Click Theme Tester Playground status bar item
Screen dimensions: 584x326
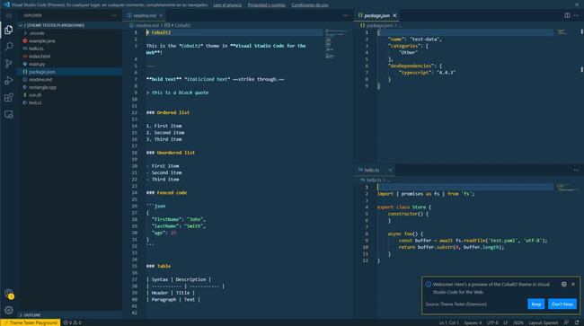(x=31, y=322)
